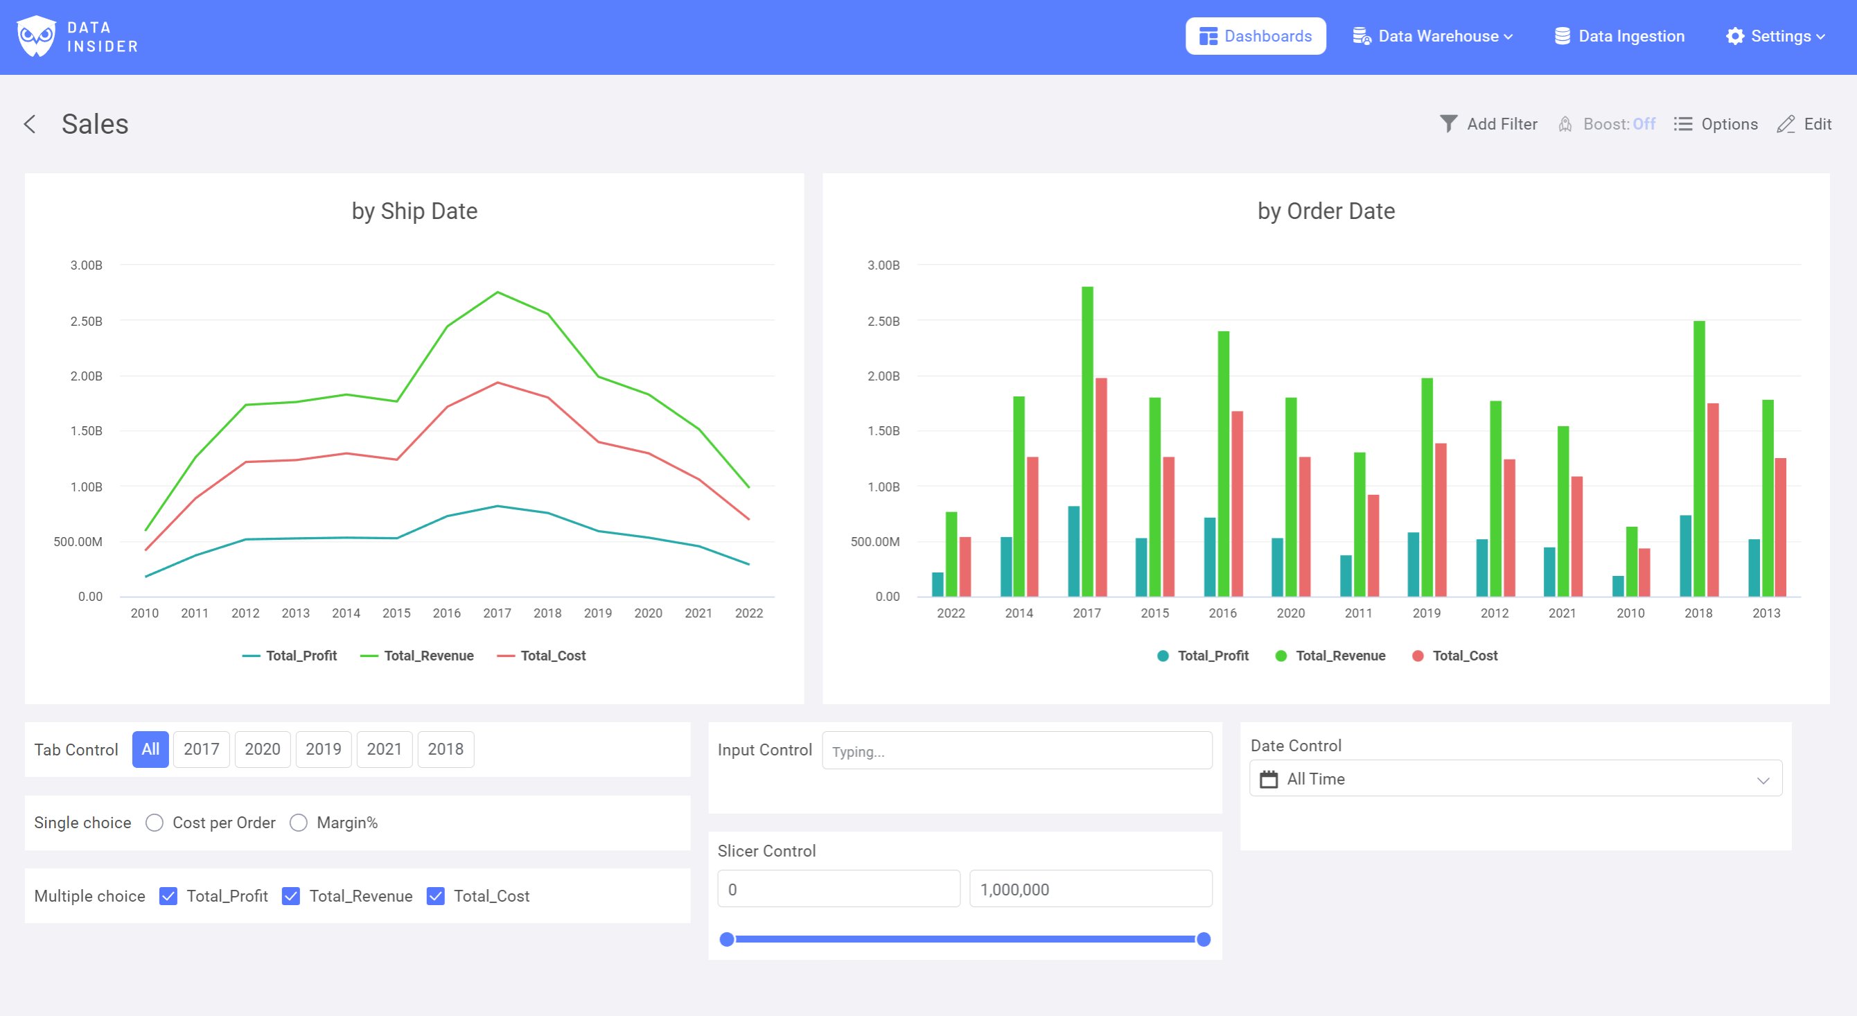Select the 2019 tab in Tab Control
The image size is (1857, 1016).
point(323,749)
